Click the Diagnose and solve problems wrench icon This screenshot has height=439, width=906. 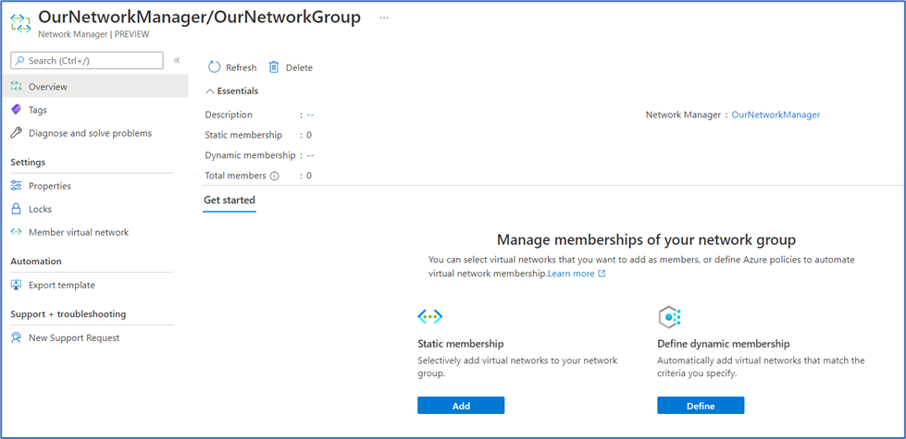tap(16, 133)
